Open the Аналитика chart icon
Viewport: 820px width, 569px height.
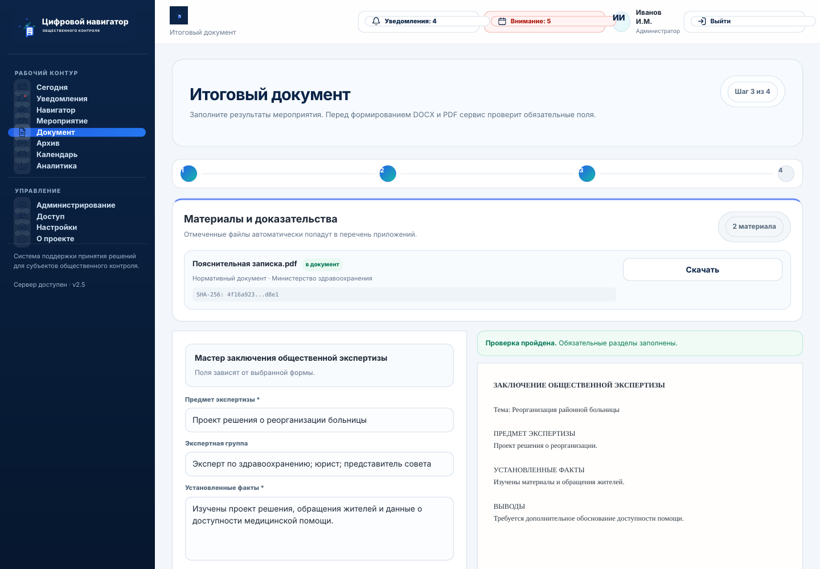point(22,166)
